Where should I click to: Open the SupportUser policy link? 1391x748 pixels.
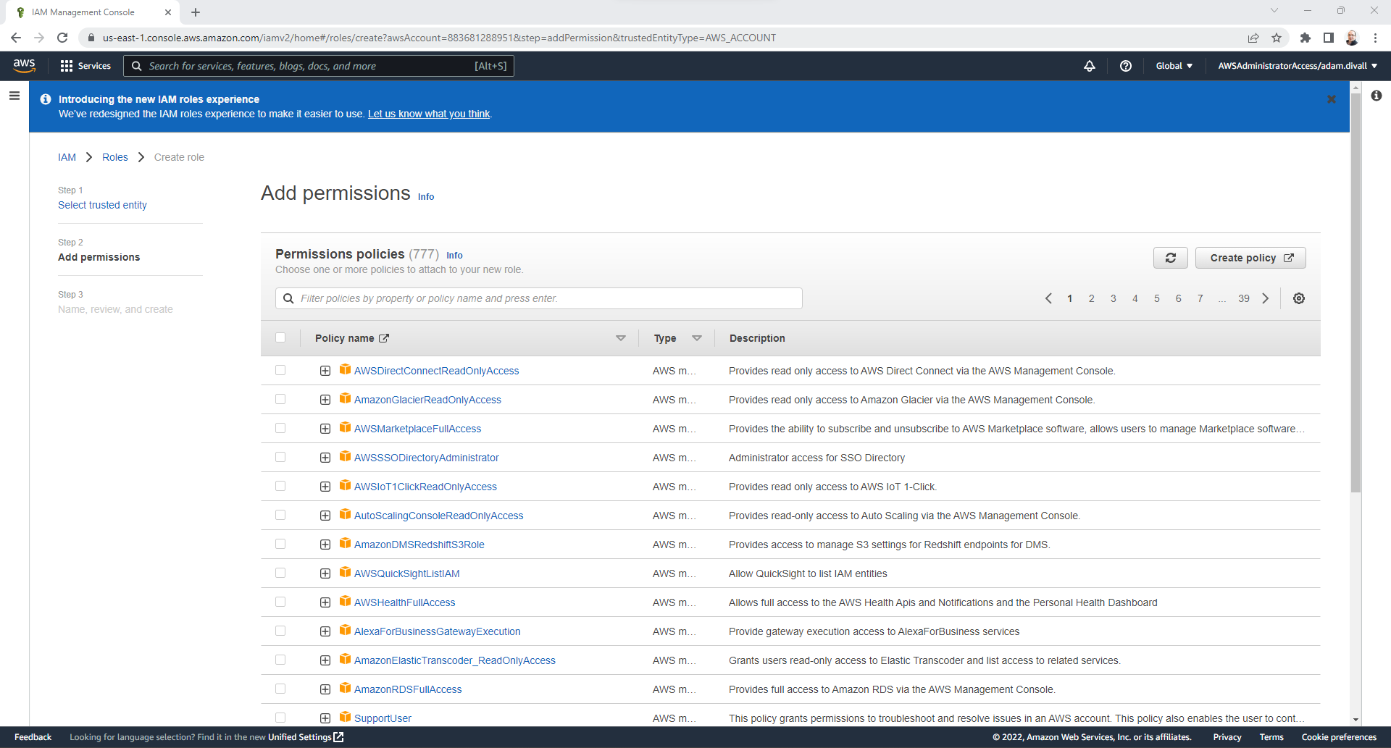click(x=383, y=718)
